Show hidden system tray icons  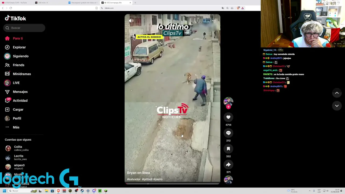[x=309, y=191]
